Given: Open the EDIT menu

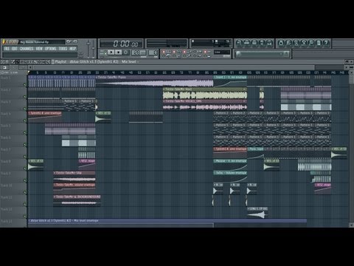Looking at the screenshot, I should [15, 49].
